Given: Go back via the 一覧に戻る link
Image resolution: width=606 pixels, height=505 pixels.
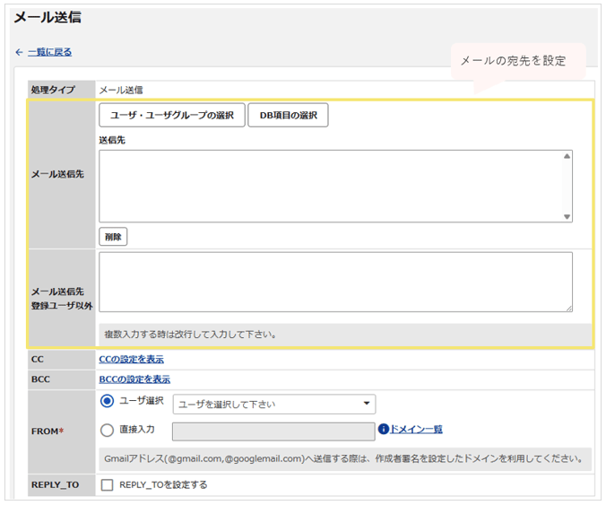Looking at the screenshot, I should [x=50, y=52].
